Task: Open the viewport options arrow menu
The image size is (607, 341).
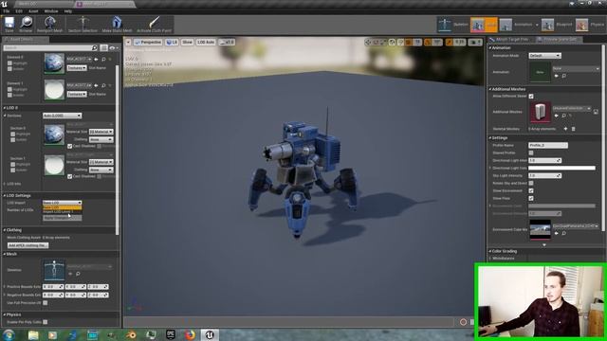Action: tap(128, 42)
